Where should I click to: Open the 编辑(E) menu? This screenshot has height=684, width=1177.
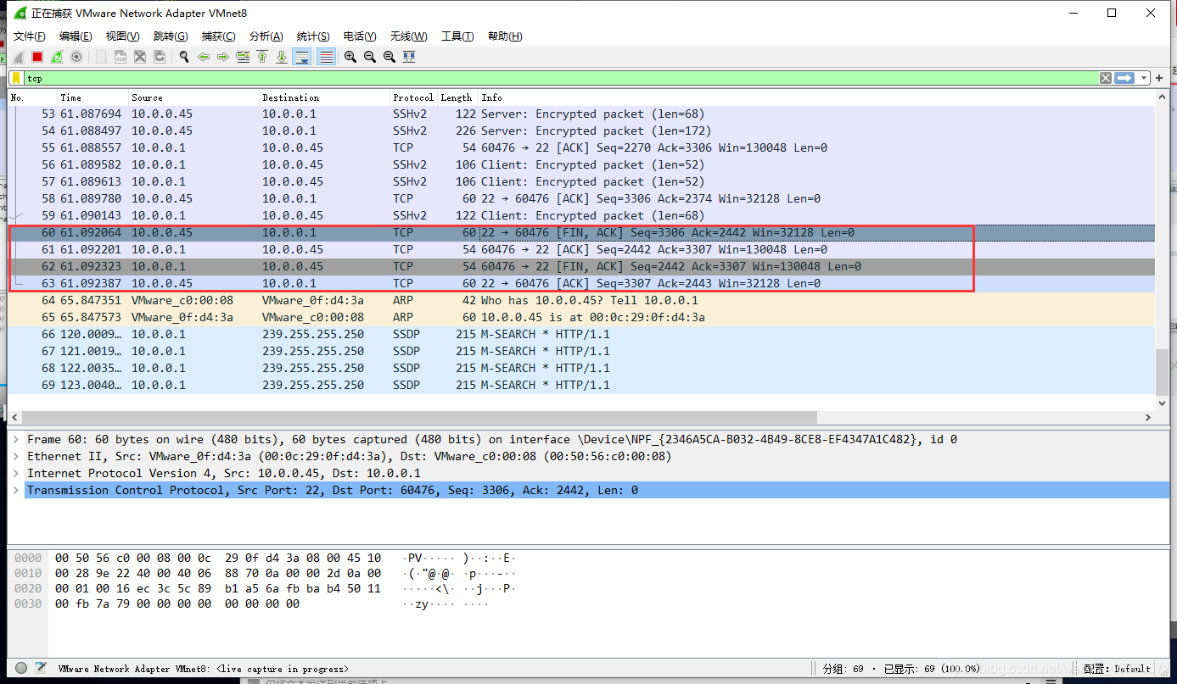[76, 36]
